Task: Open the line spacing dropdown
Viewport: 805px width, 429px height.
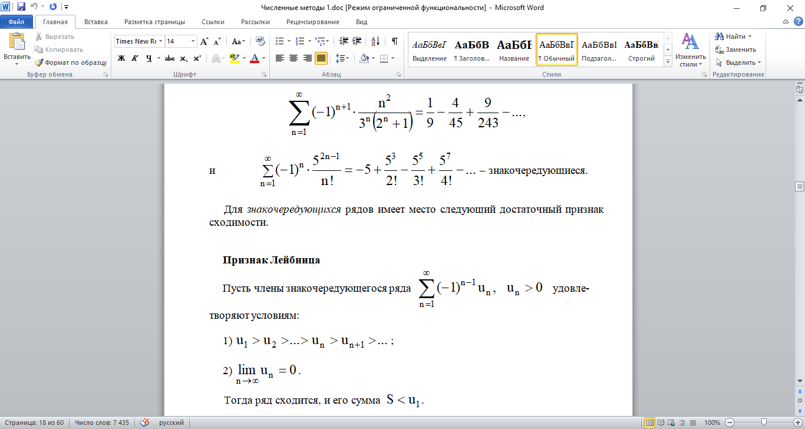Action: [x=342, y=58]
